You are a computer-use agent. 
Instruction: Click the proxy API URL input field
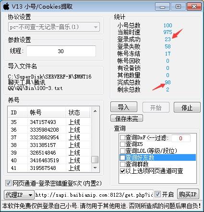(x=94, y=195)
